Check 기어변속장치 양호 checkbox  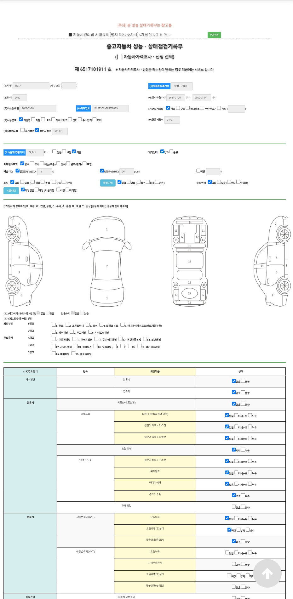(x=234, y=564)
